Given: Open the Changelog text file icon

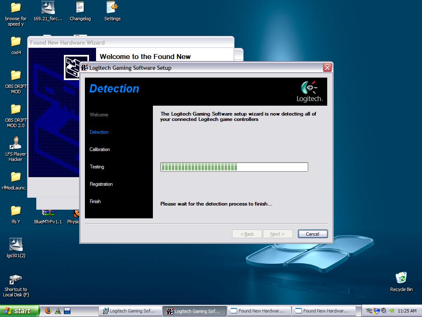Looking at the screenshot, I should click(80, 11).
